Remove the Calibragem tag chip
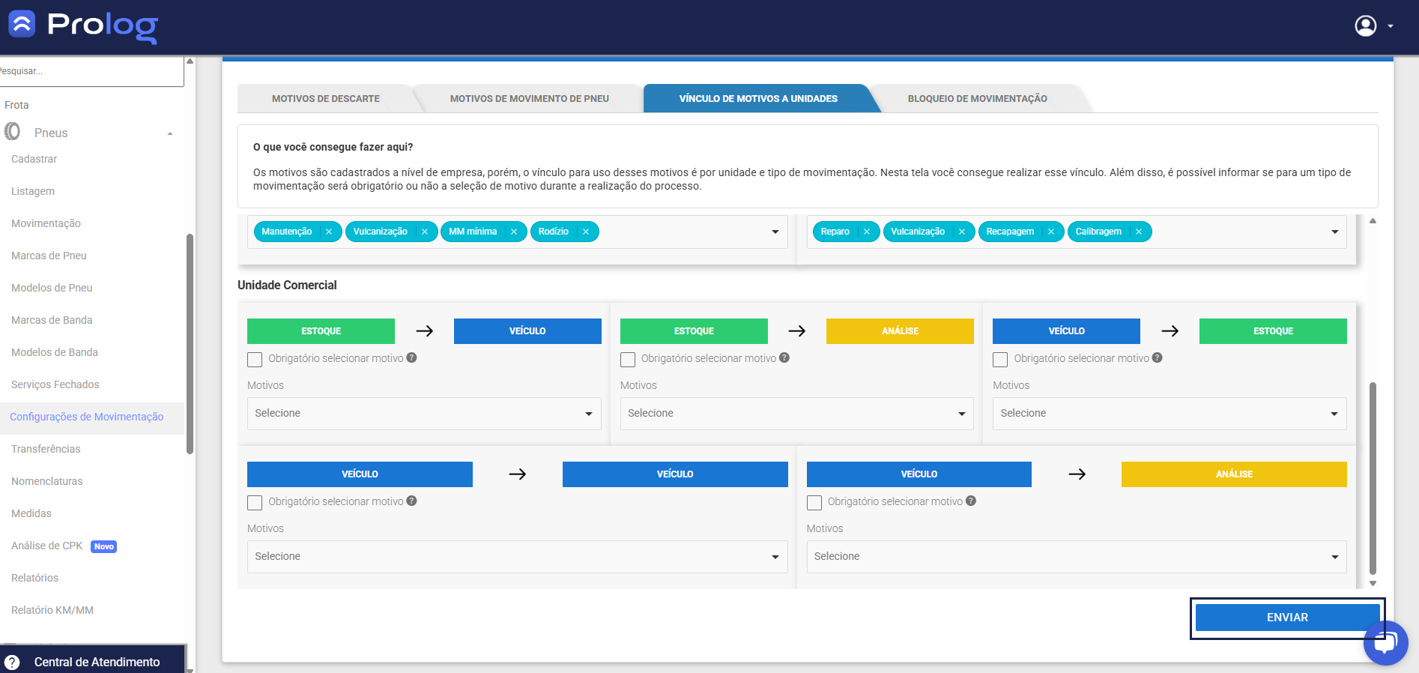 1139,232
